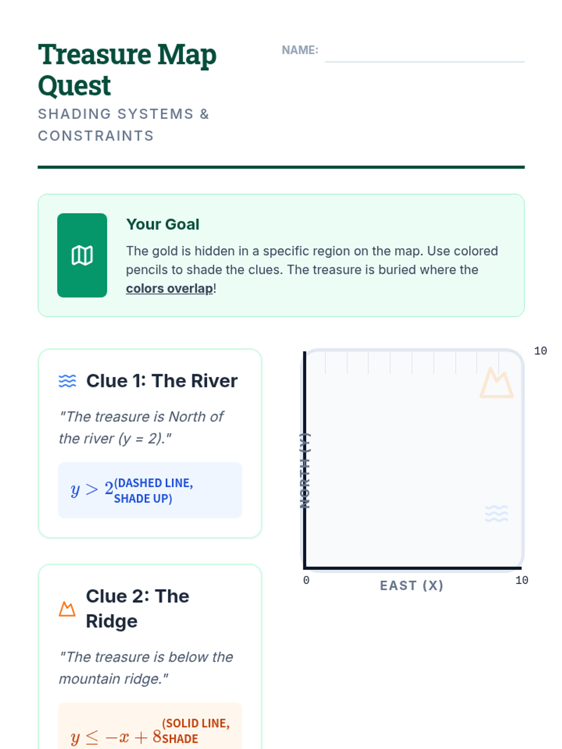
Task: Click the "NORTH (Y)" axis label
Action: click(x=304, y=470)
